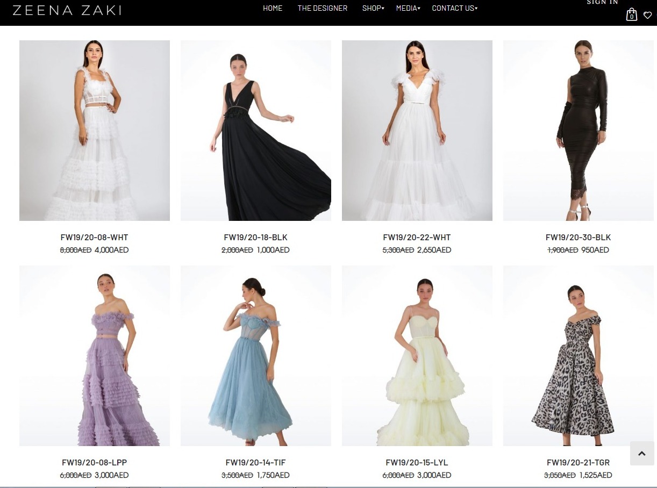This screenshot has width=657, height=488.
Task: View the lilac ruffled gown thumbnail
Action: (x=95, y=355)
